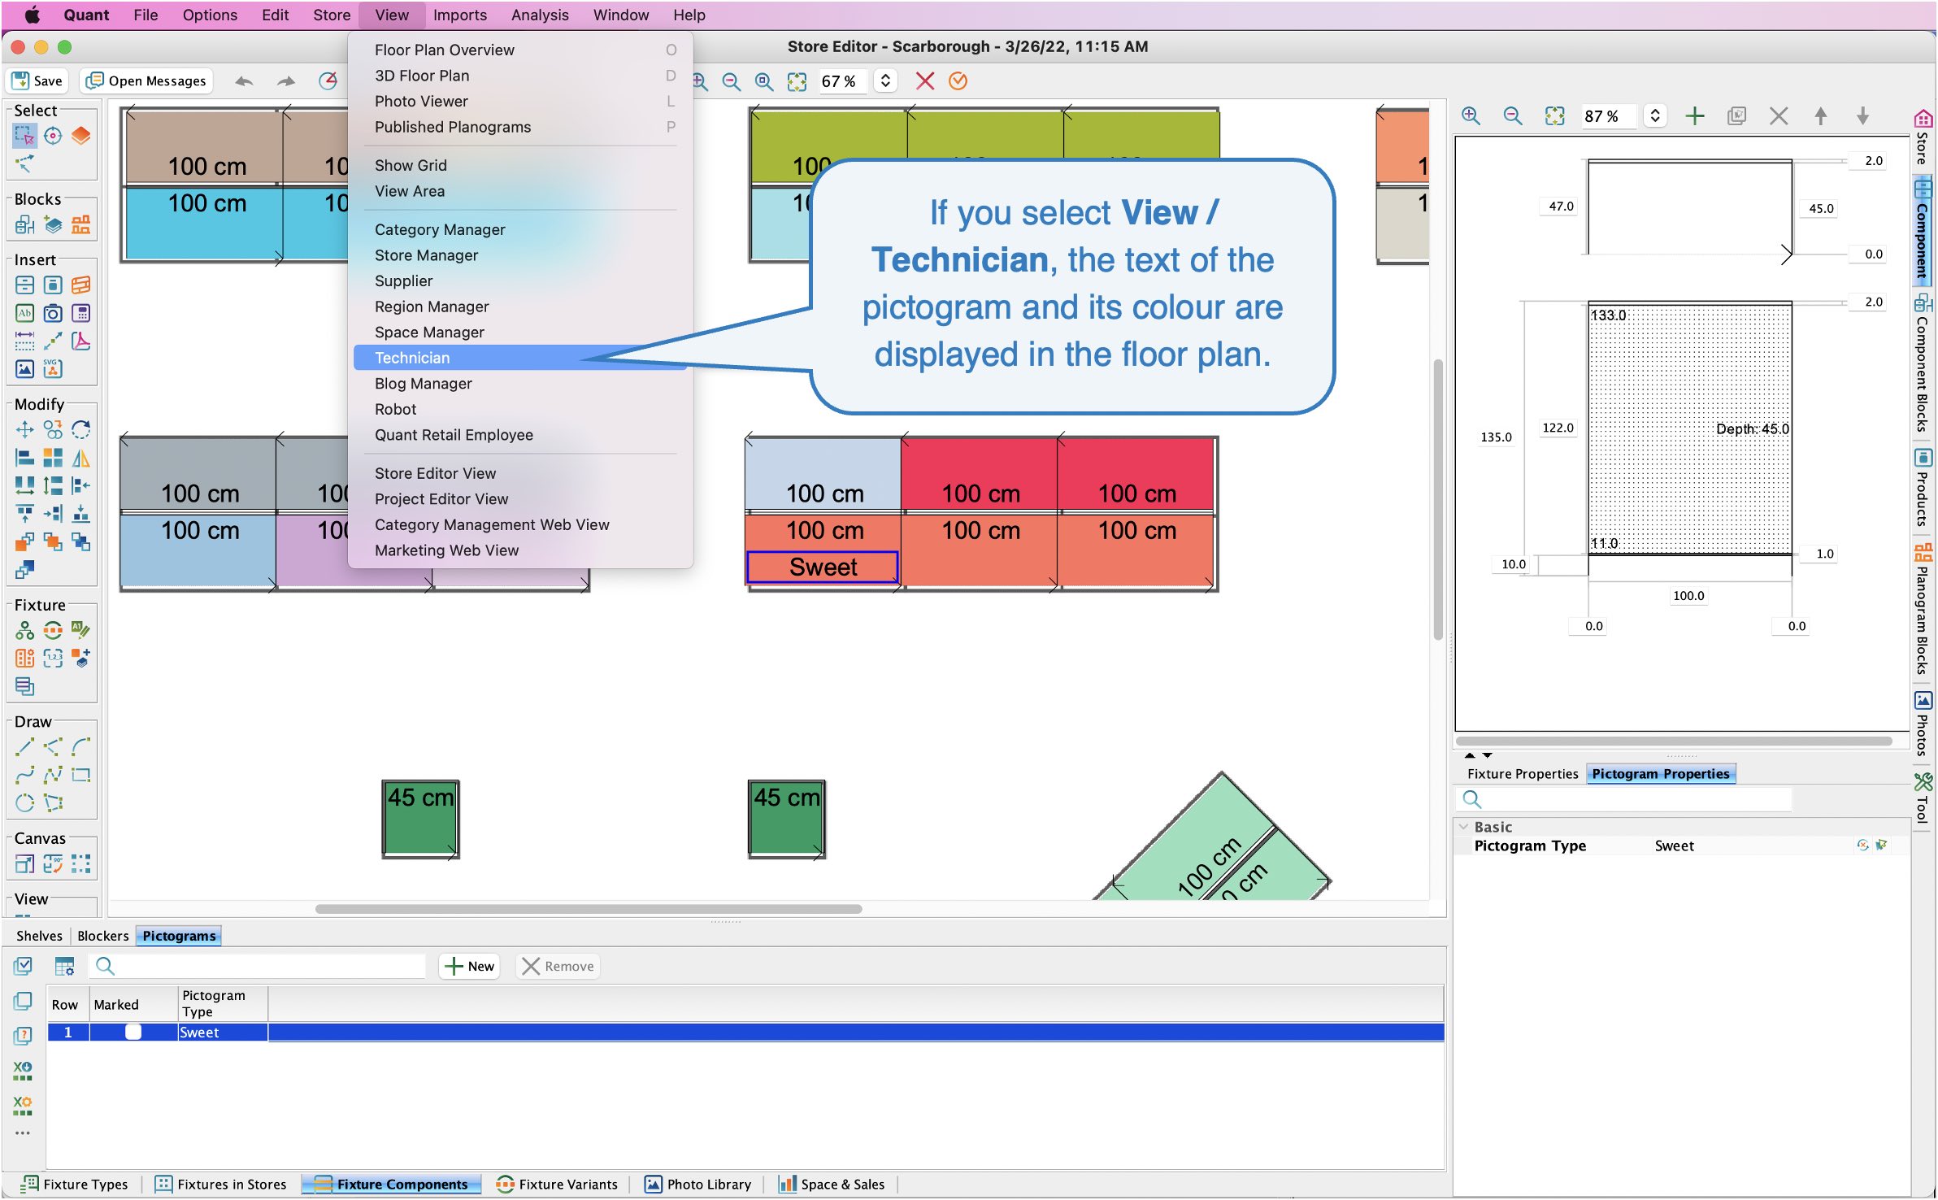Screen dimensions: 1938x1200
Task: Click the vertical scrollbar of the floor plan
Action: [1437, 498]
